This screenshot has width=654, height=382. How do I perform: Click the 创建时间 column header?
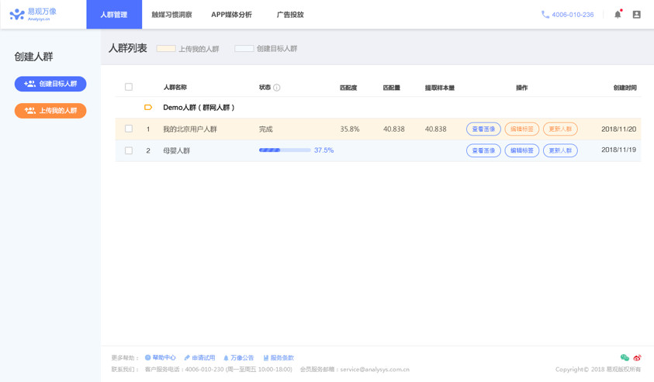click(625, 88)
